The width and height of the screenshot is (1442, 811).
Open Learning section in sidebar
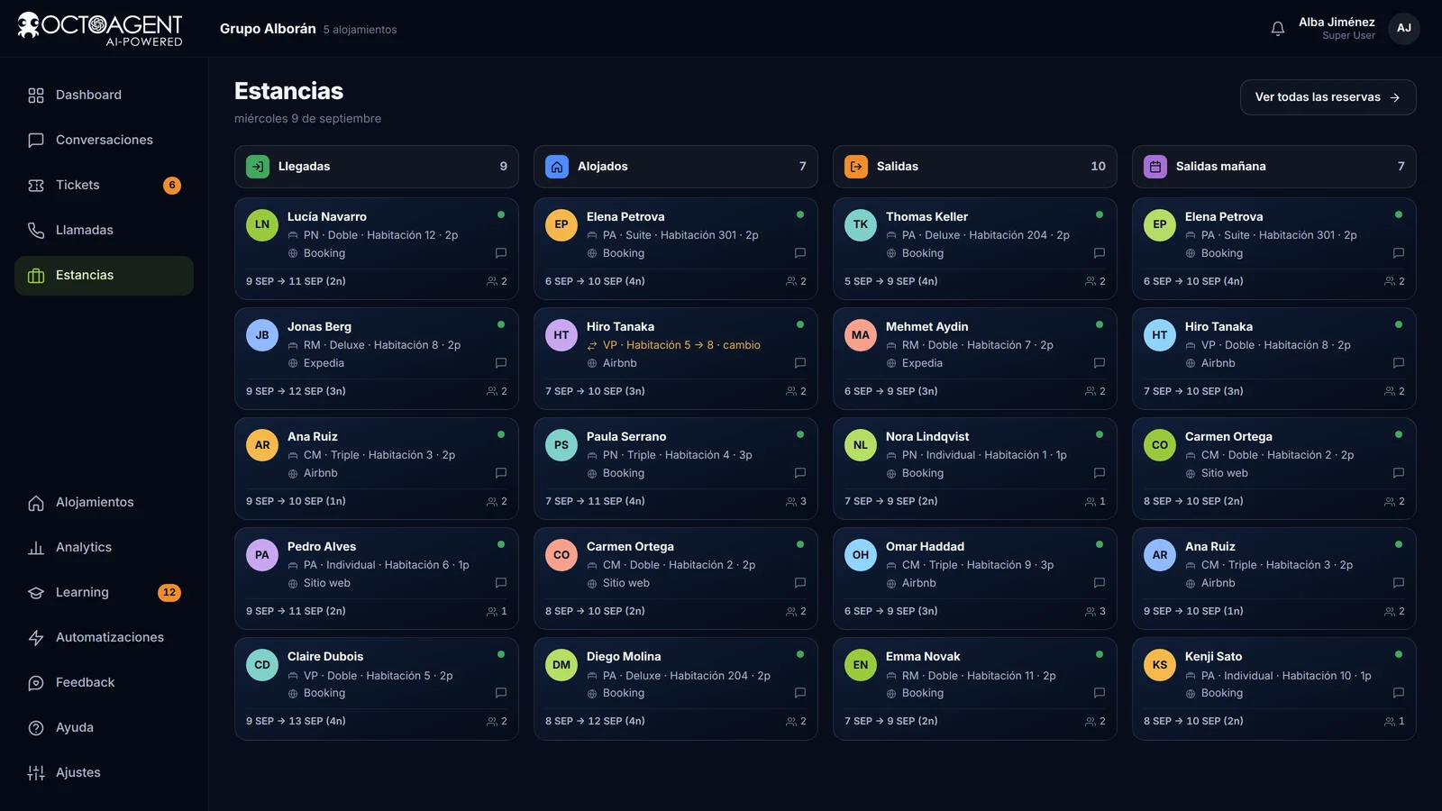pos(104,592)
